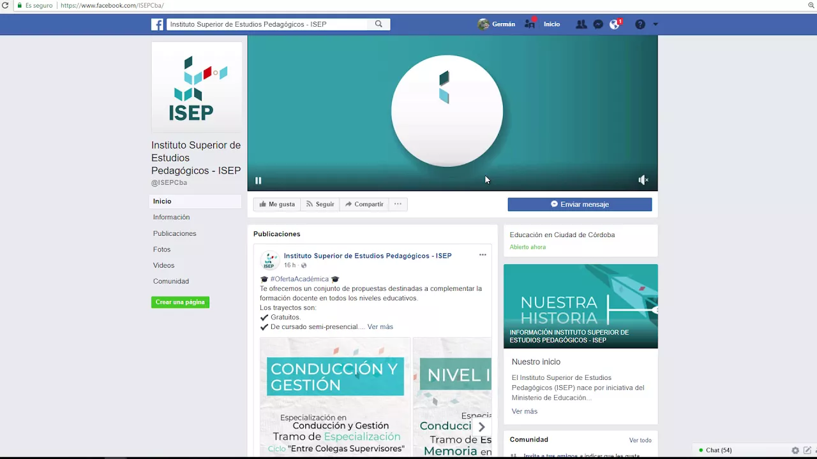Viewport: 817px width, 459px height.
Task: Click the Me gusta button
Action: click(x=277, y=204)
